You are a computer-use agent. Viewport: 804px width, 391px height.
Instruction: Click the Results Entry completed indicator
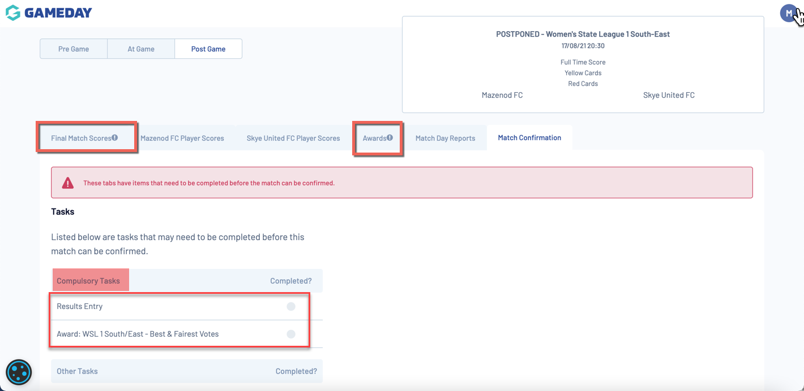[291, 306]
